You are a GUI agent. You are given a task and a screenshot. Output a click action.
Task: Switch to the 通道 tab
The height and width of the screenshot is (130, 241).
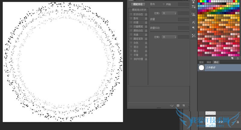pos(209,62)
